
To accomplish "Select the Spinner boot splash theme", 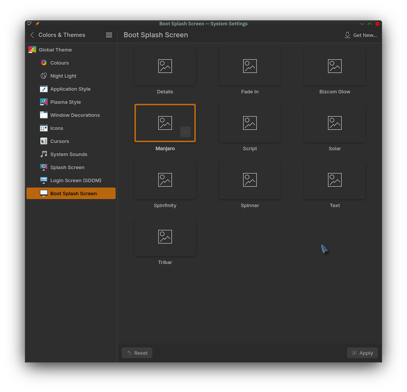I will (x=250, y=180).
